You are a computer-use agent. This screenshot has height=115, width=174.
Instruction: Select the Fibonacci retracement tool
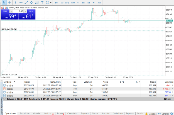[37, 3]
